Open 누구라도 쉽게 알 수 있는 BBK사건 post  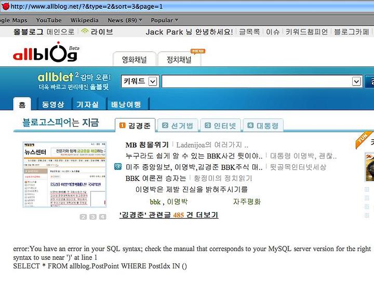[x=194, y=156]
